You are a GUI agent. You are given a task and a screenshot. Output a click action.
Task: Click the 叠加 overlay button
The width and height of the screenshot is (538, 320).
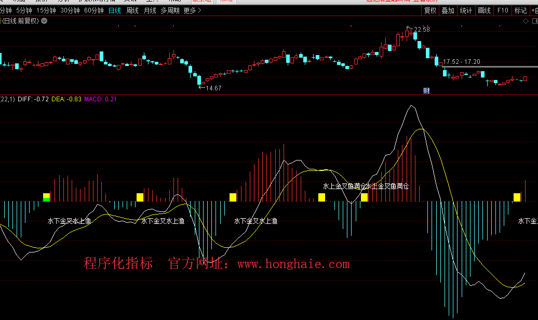pyautogui.click(x=448, y=10)
